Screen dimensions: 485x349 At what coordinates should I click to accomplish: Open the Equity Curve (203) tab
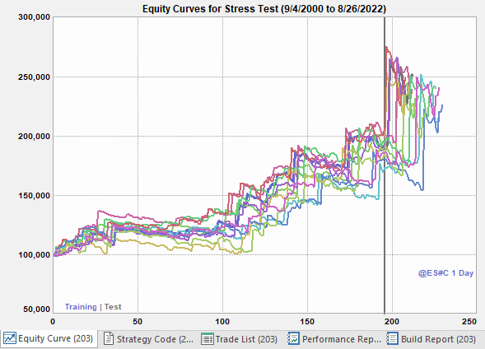pos(49,338)
